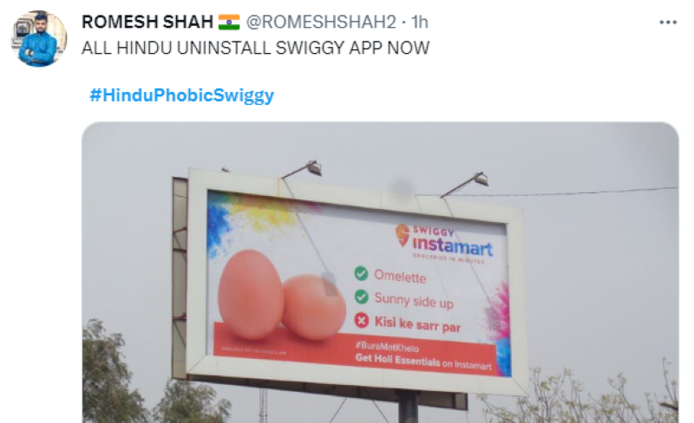The width and height of the screenshot is (694, 423).
Task: Click the Swiggy pin logo on the billboard
Action: [403, 235]
